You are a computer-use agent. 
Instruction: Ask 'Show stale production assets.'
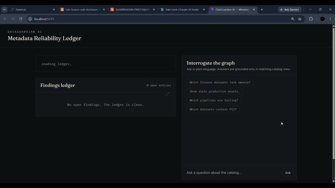214,91
